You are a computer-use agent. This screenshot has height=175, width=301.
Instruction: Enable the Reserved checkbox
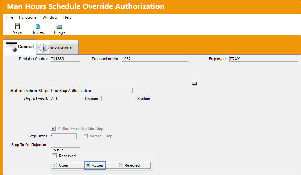pyautogui.click(x=54, y=156)
